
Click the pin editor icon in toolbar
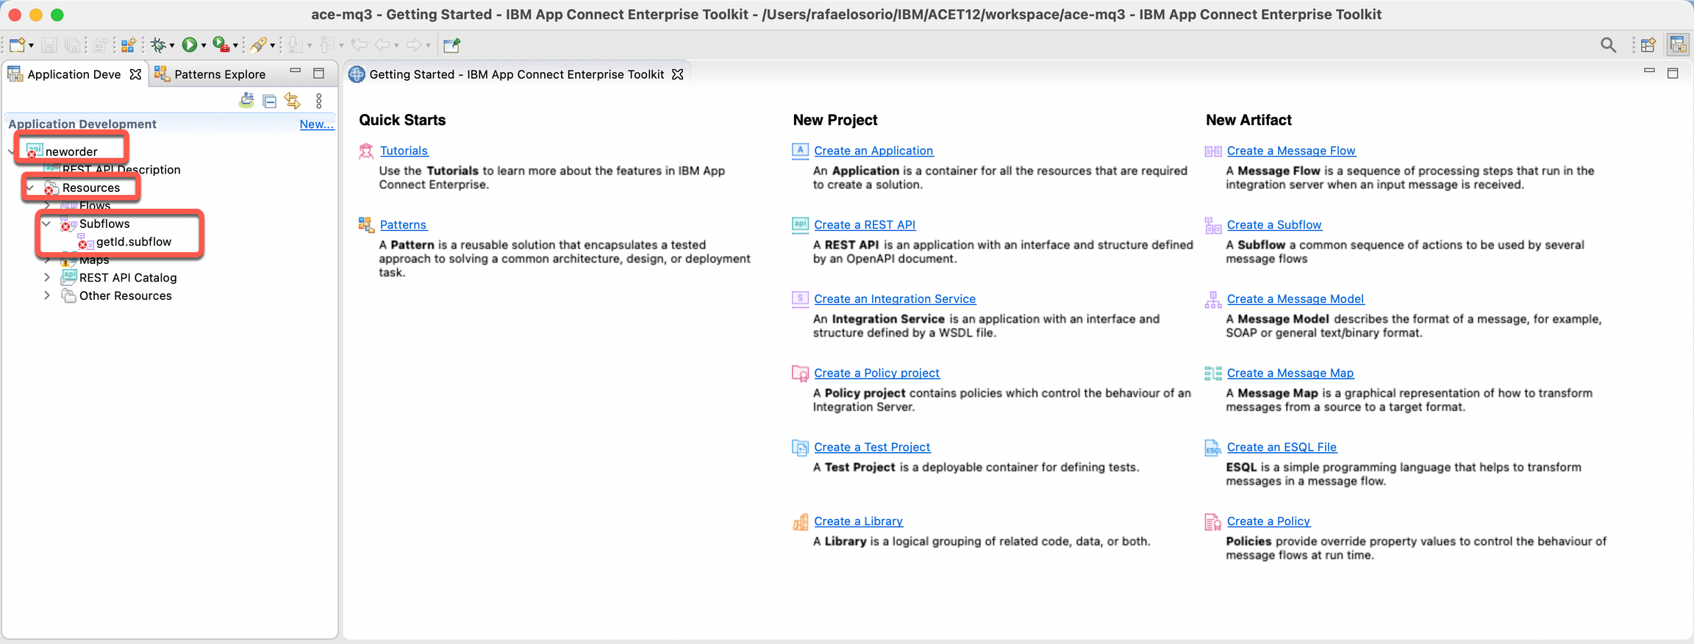tap(451, 46)
